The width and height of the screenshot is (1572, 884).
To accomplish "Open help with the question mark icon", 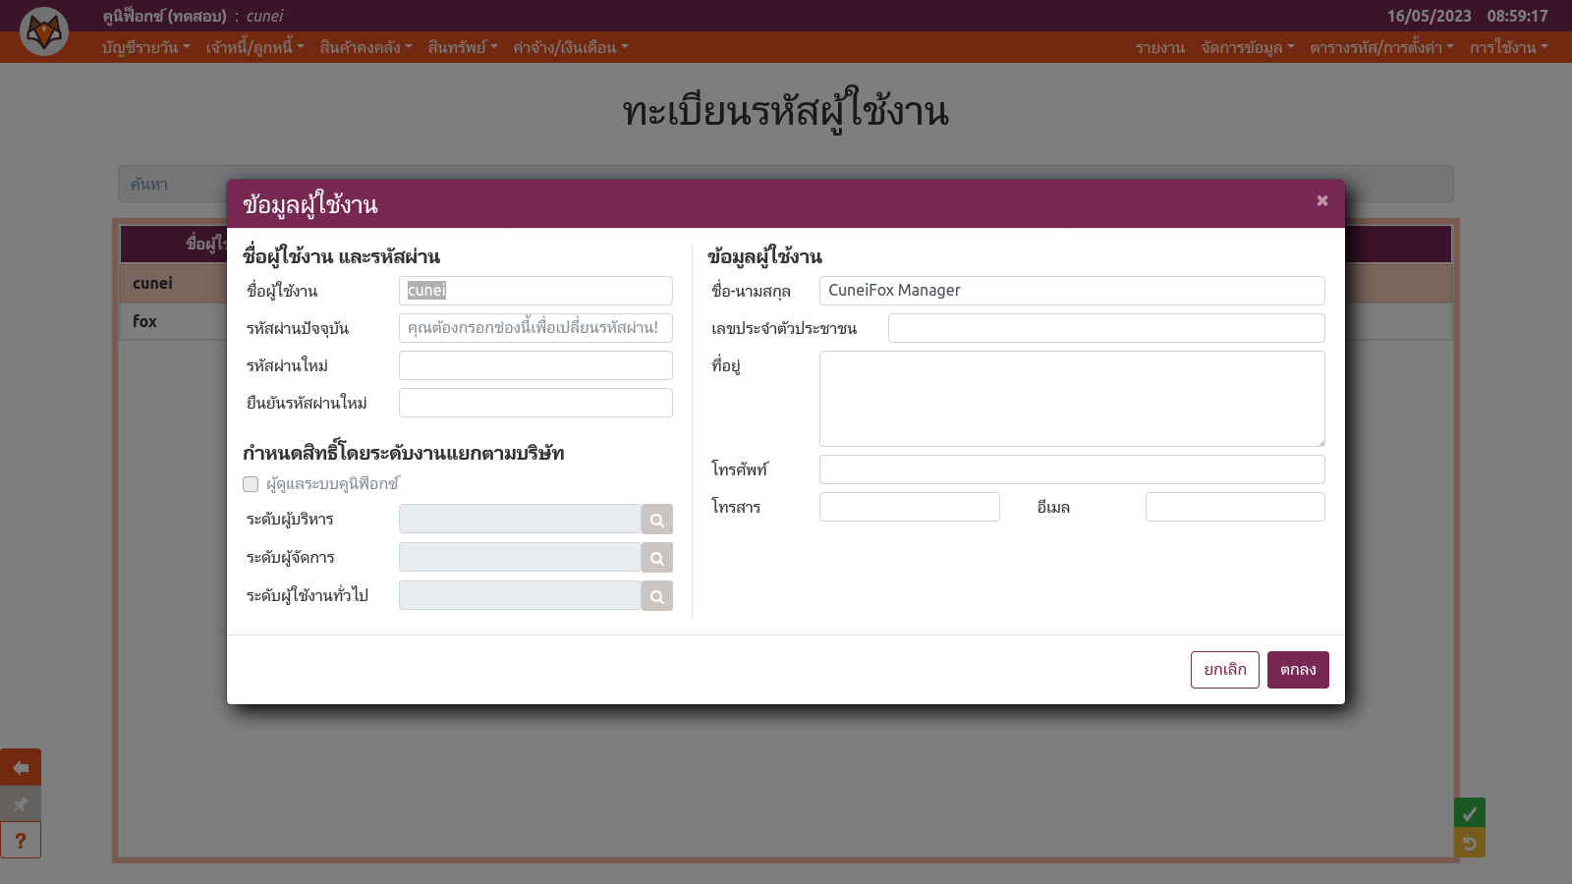I will [x=21, y=841].
